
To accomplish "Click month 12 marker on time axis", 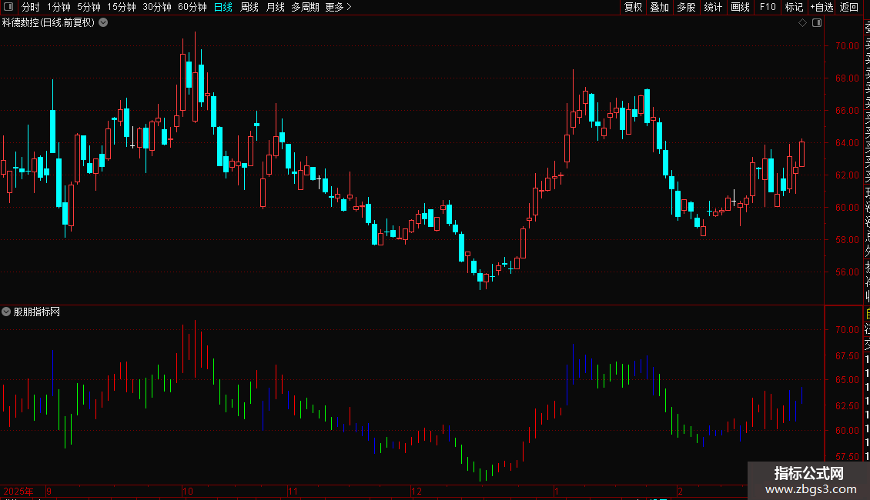I will 416,491.
